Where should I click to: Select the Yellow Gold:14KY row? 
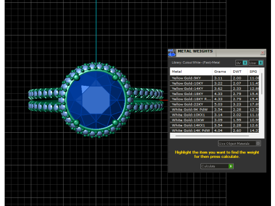(x=214, y=89)
